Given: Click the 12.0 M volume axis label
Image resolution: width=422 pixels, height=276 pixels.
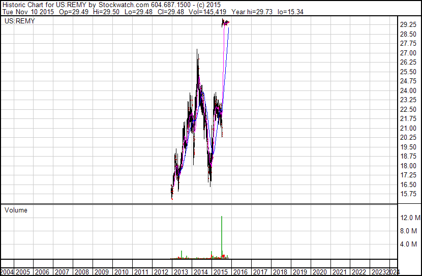Looking at the screenshot, I should click(410, 218).
